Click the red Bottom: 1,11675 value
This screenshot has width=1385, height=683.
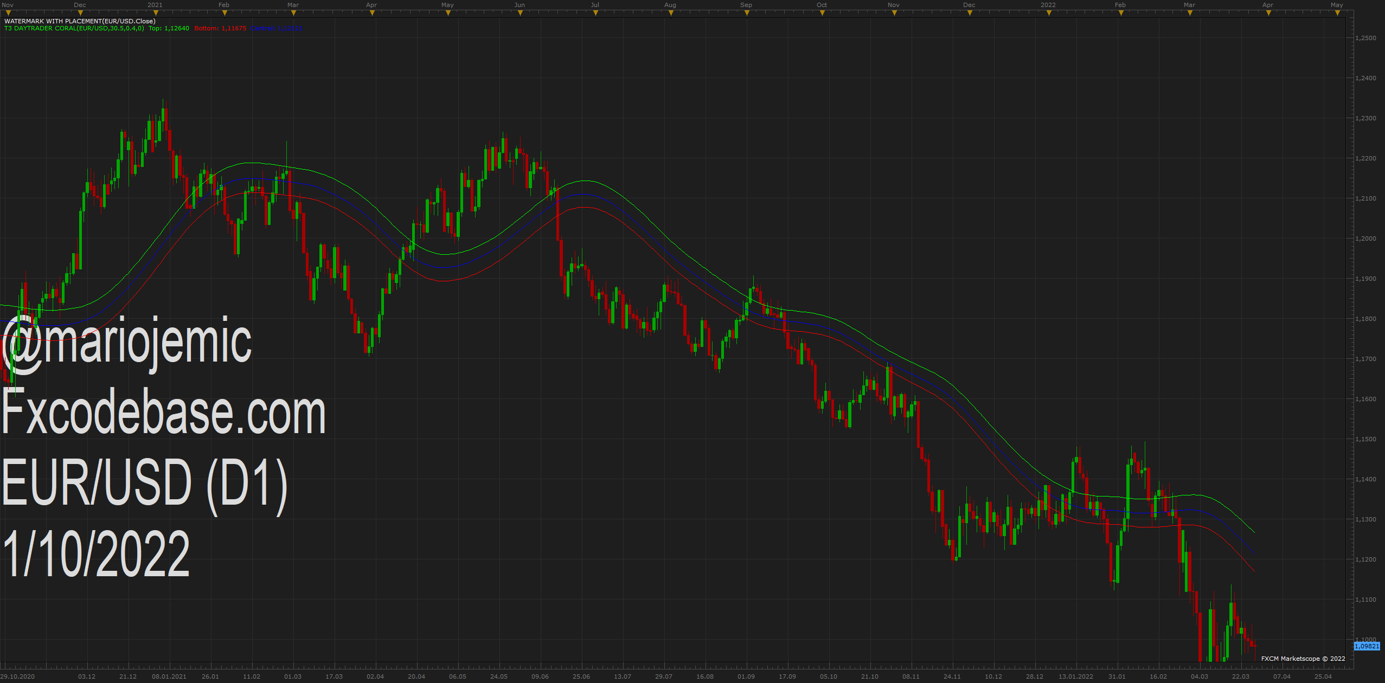pyautogui.click(x=220, y=28)
